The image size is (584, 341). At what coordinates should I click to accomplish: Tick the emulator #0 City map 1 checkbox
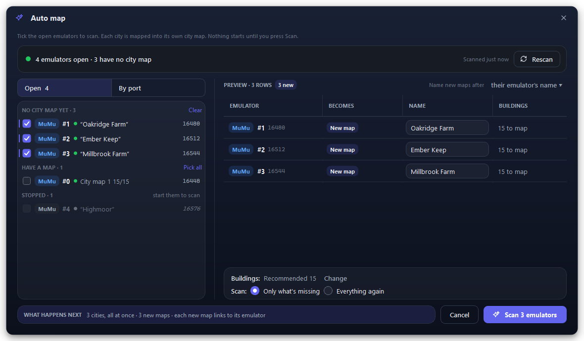tap(27, 181)
